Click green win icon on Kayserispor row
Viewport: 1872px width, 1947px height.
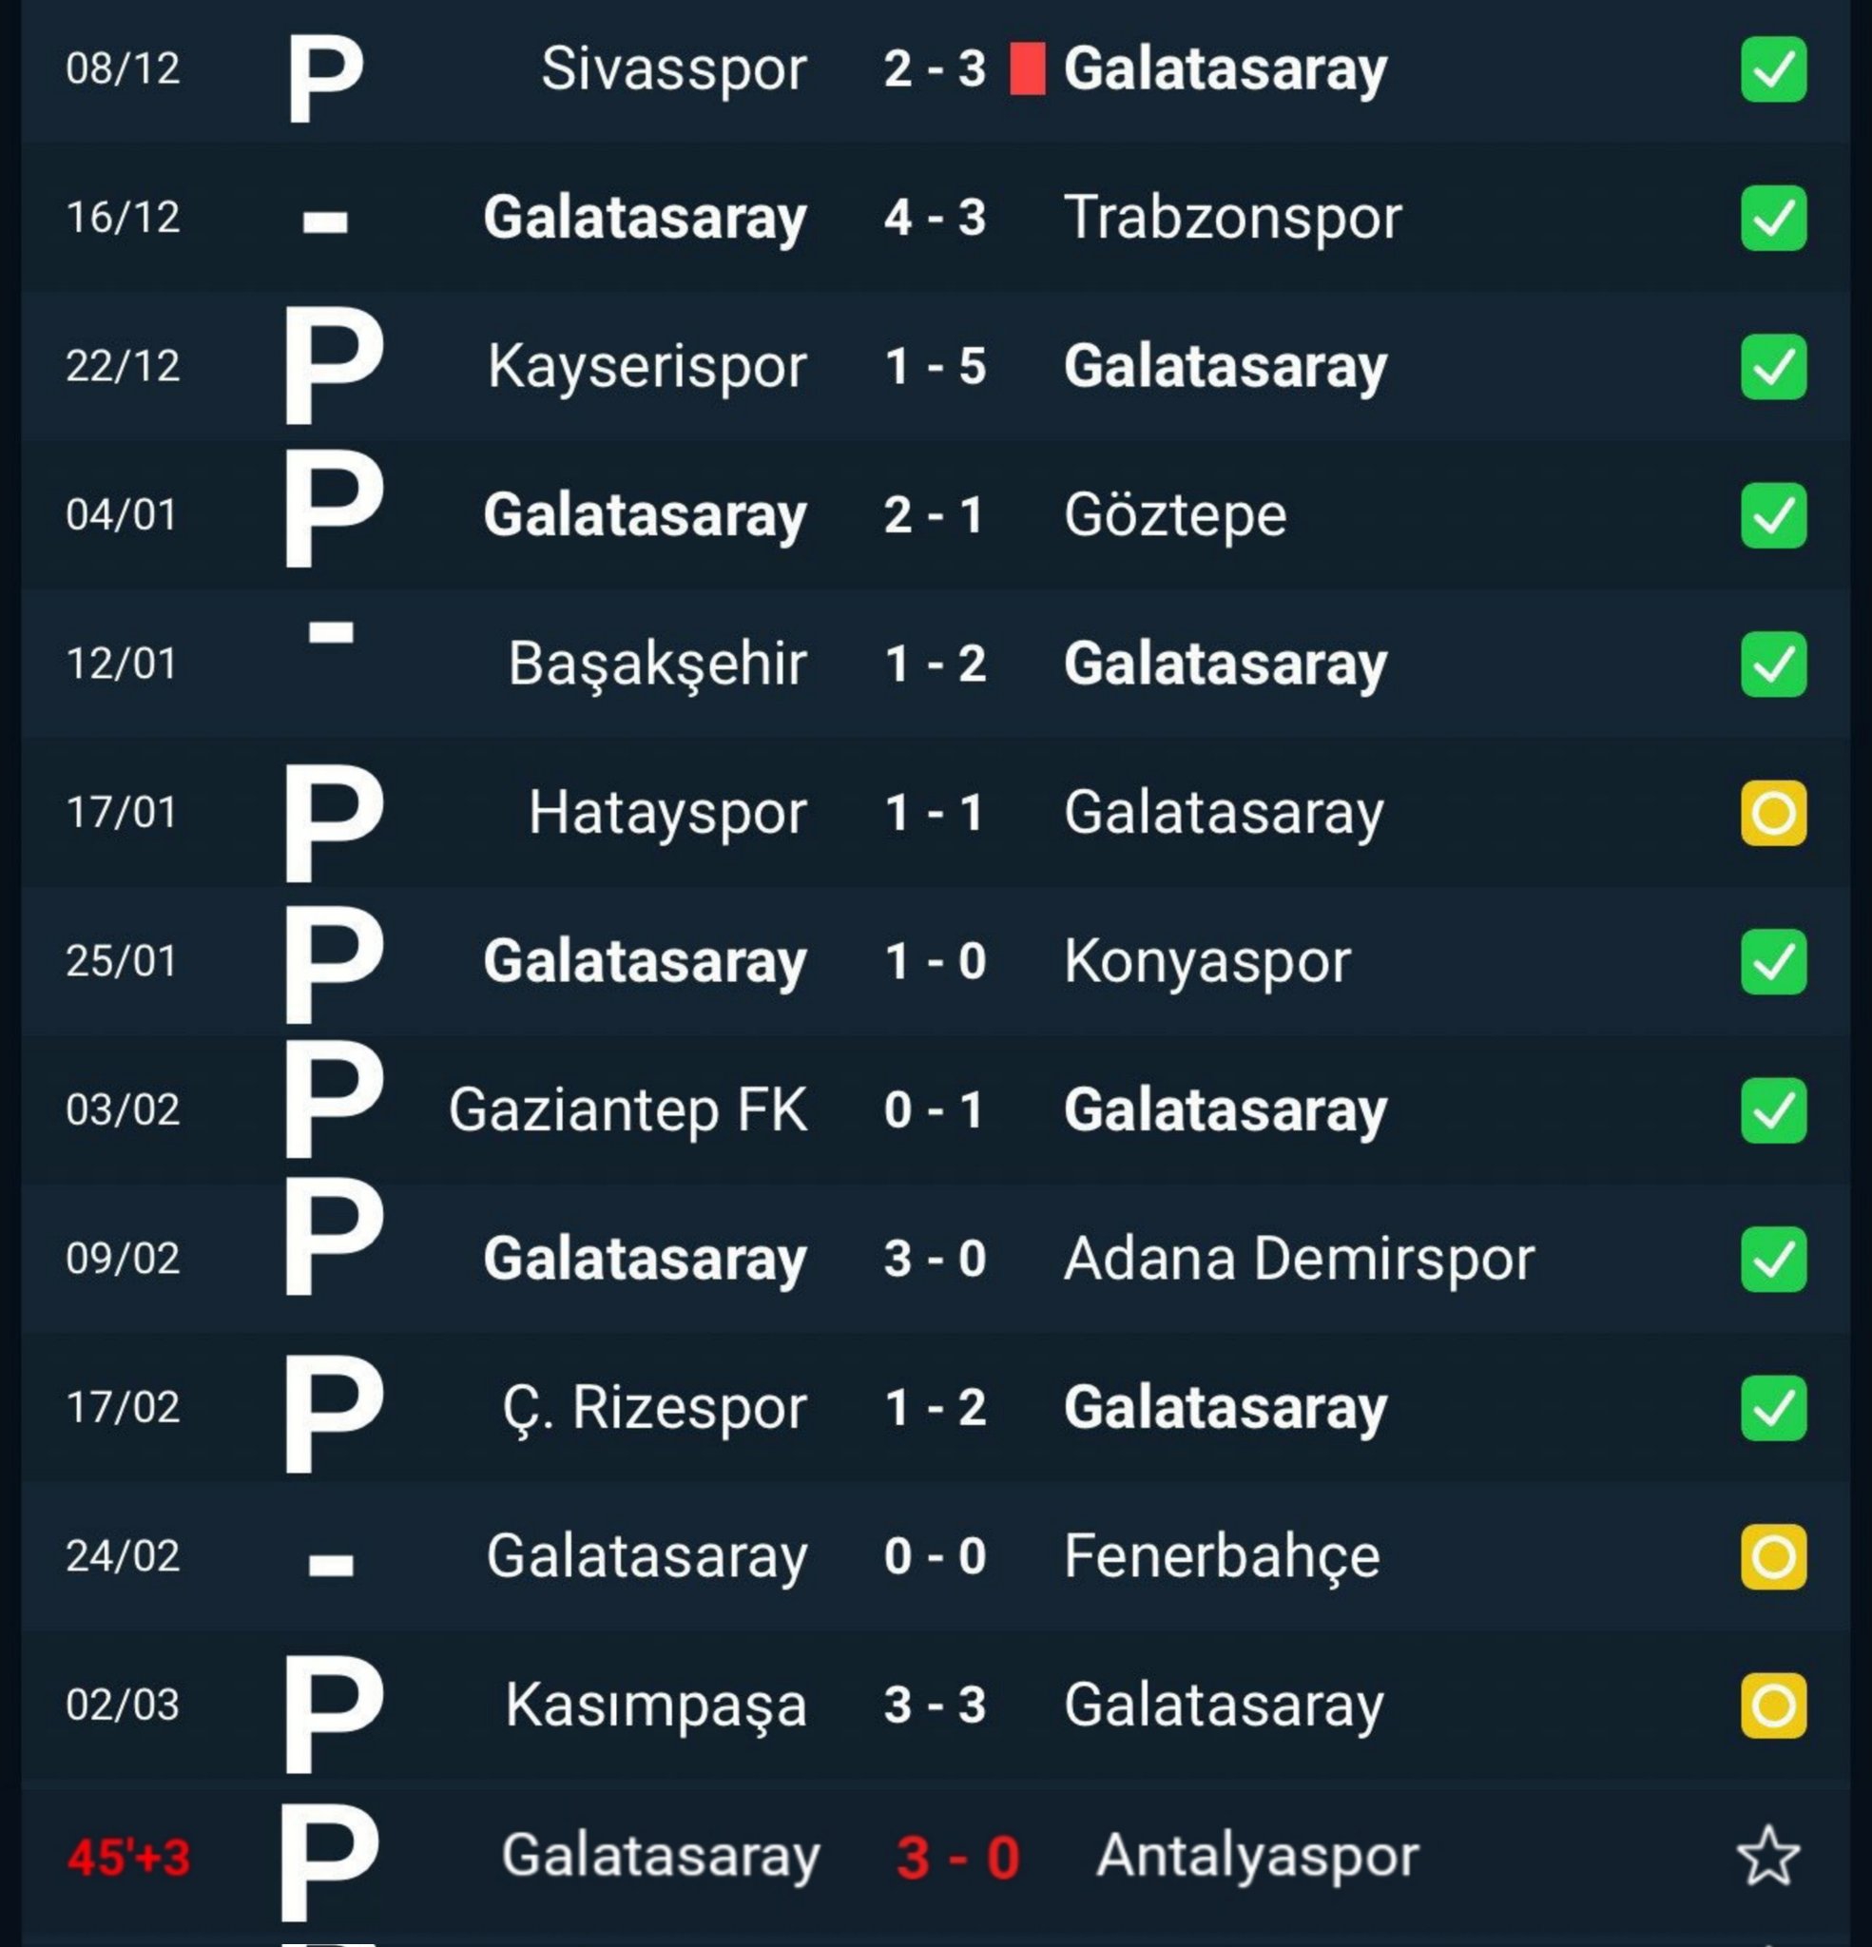coord(1772,367)
